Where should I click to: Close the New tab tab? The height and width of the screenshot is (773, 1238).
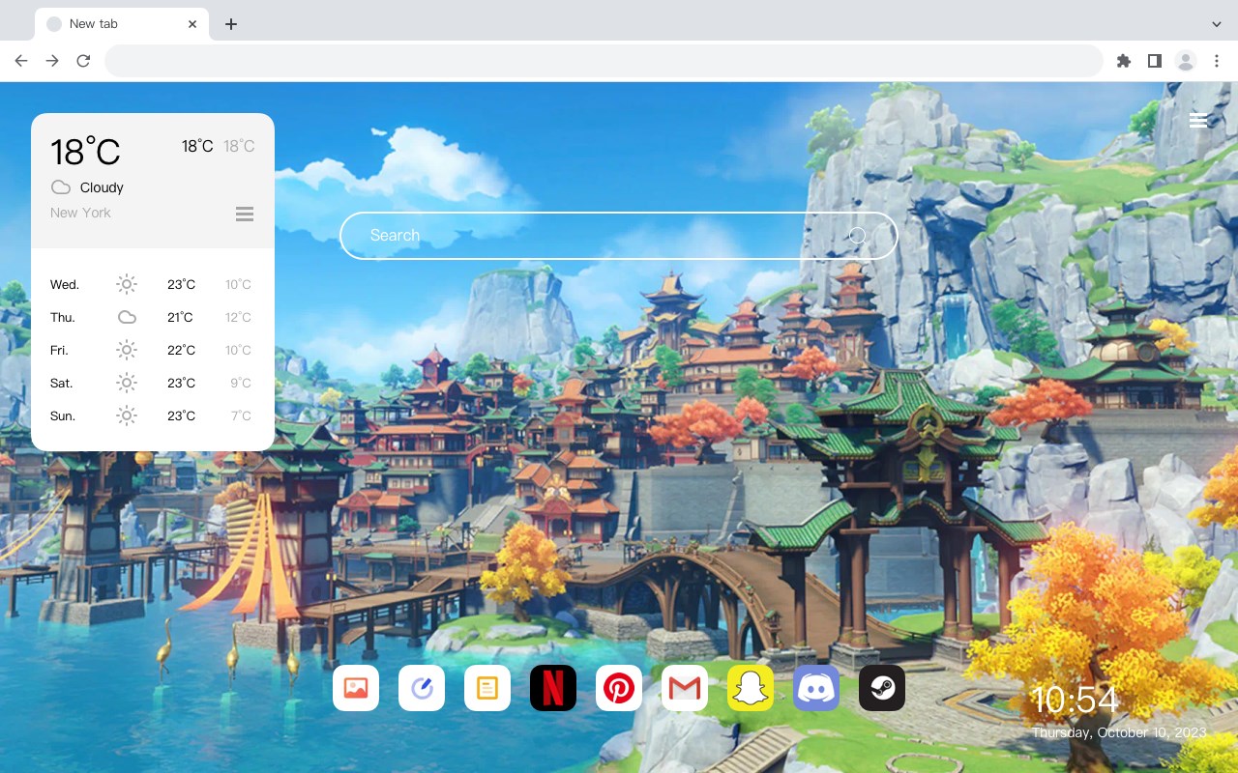(192, 24)
